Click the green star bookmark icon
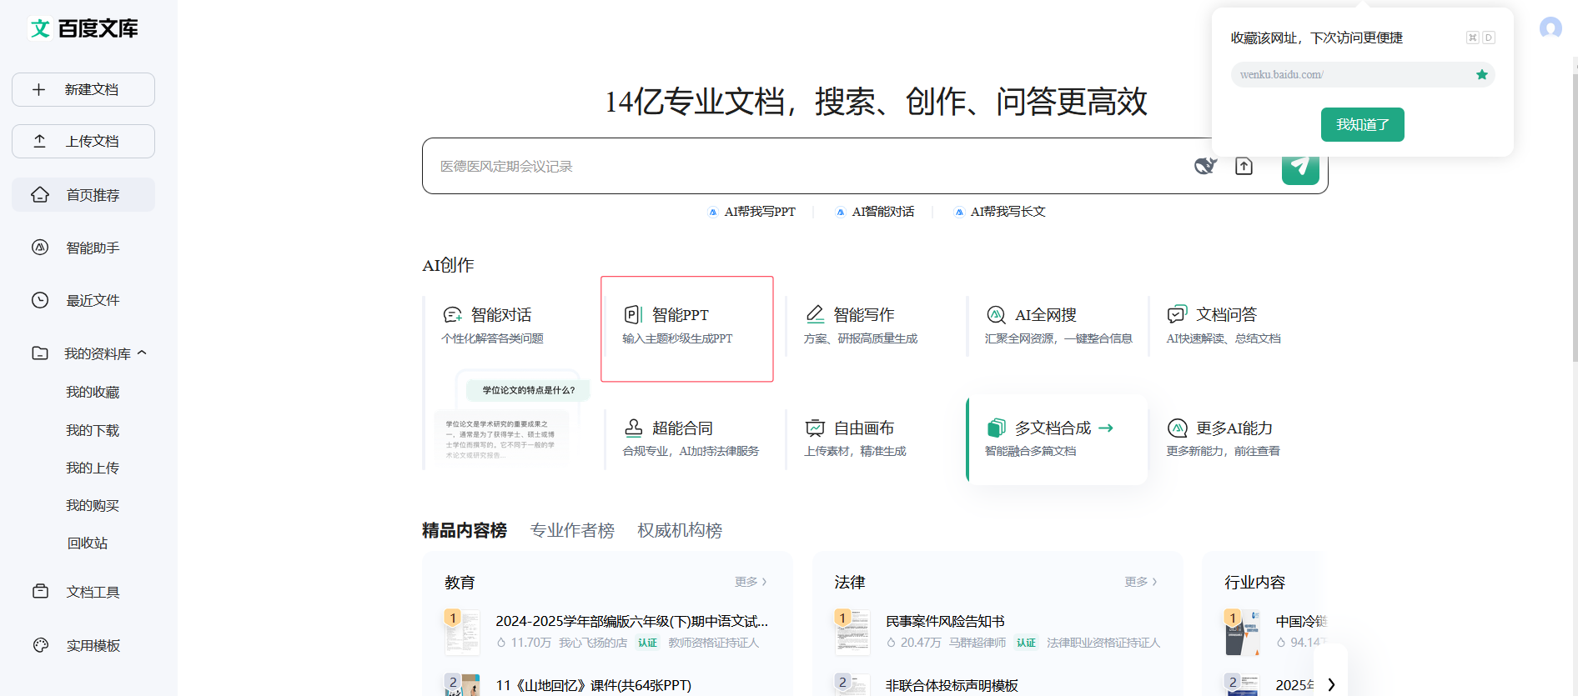The height and width of the screenshot is (696, 1578). [1482, 74]
